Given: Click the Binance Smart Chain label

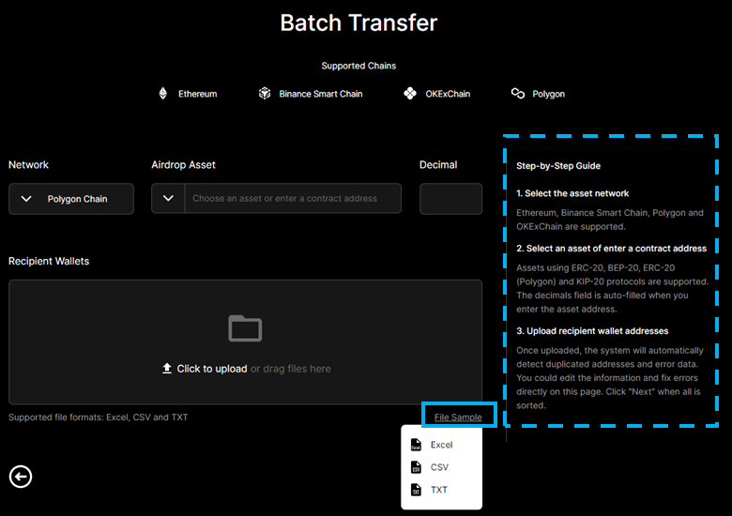Looking at the screenshot, I should 321,94.
